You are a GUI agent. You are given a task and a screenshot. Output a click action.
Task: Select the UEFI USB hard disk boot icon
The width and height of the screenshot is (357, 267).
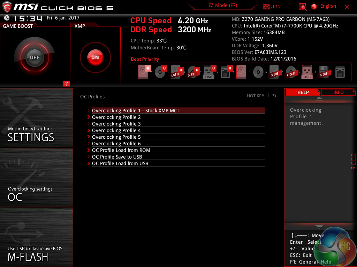click(177, 72)
